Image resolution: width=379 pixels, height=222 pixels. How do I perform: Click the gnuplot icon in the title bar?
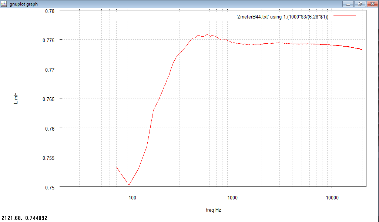click(4, 4)
